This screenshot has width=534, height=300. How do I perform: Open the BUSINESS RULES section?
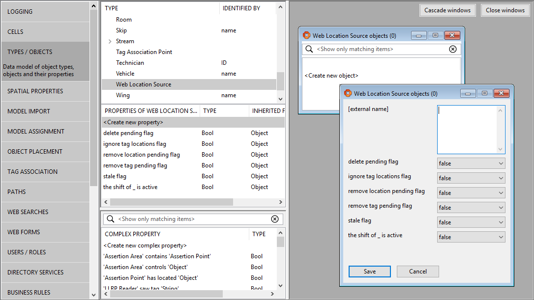(x=45, y=291)
